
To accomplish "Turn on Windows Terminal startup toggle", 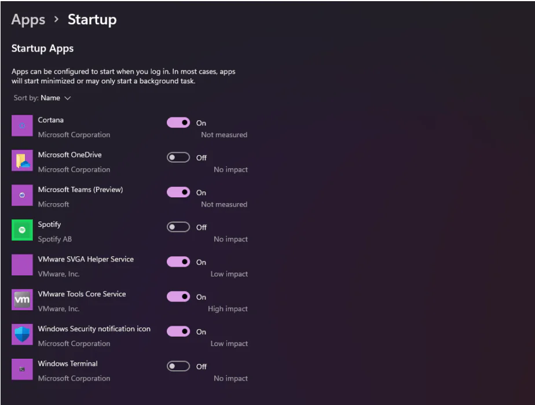I will [178, 366].
